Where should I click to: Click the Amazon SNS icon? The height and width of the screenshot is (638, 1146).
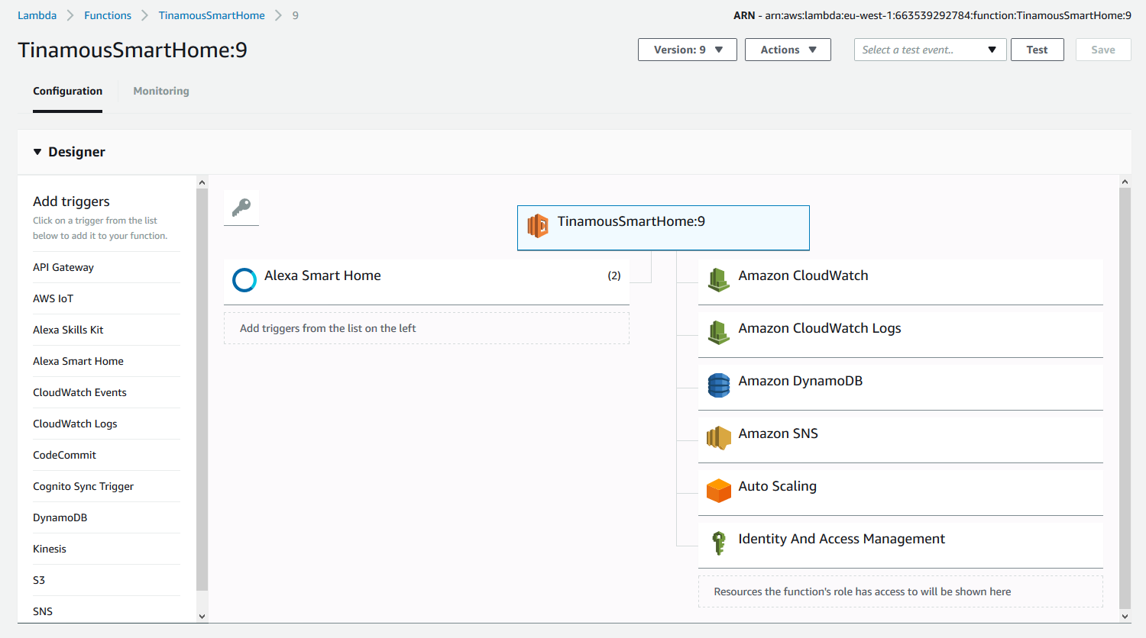(x=718, y=438)
